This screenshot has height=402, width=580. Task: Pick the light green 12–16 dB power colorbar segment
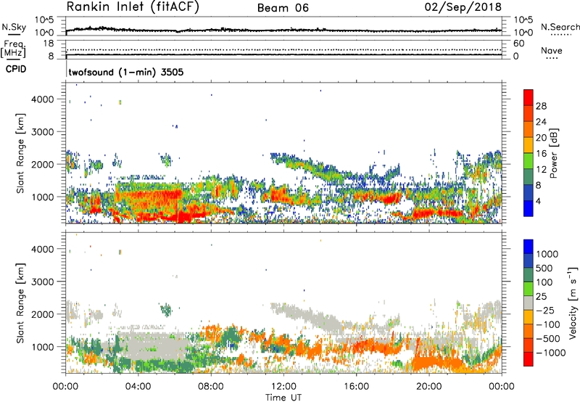coord(529,161)
